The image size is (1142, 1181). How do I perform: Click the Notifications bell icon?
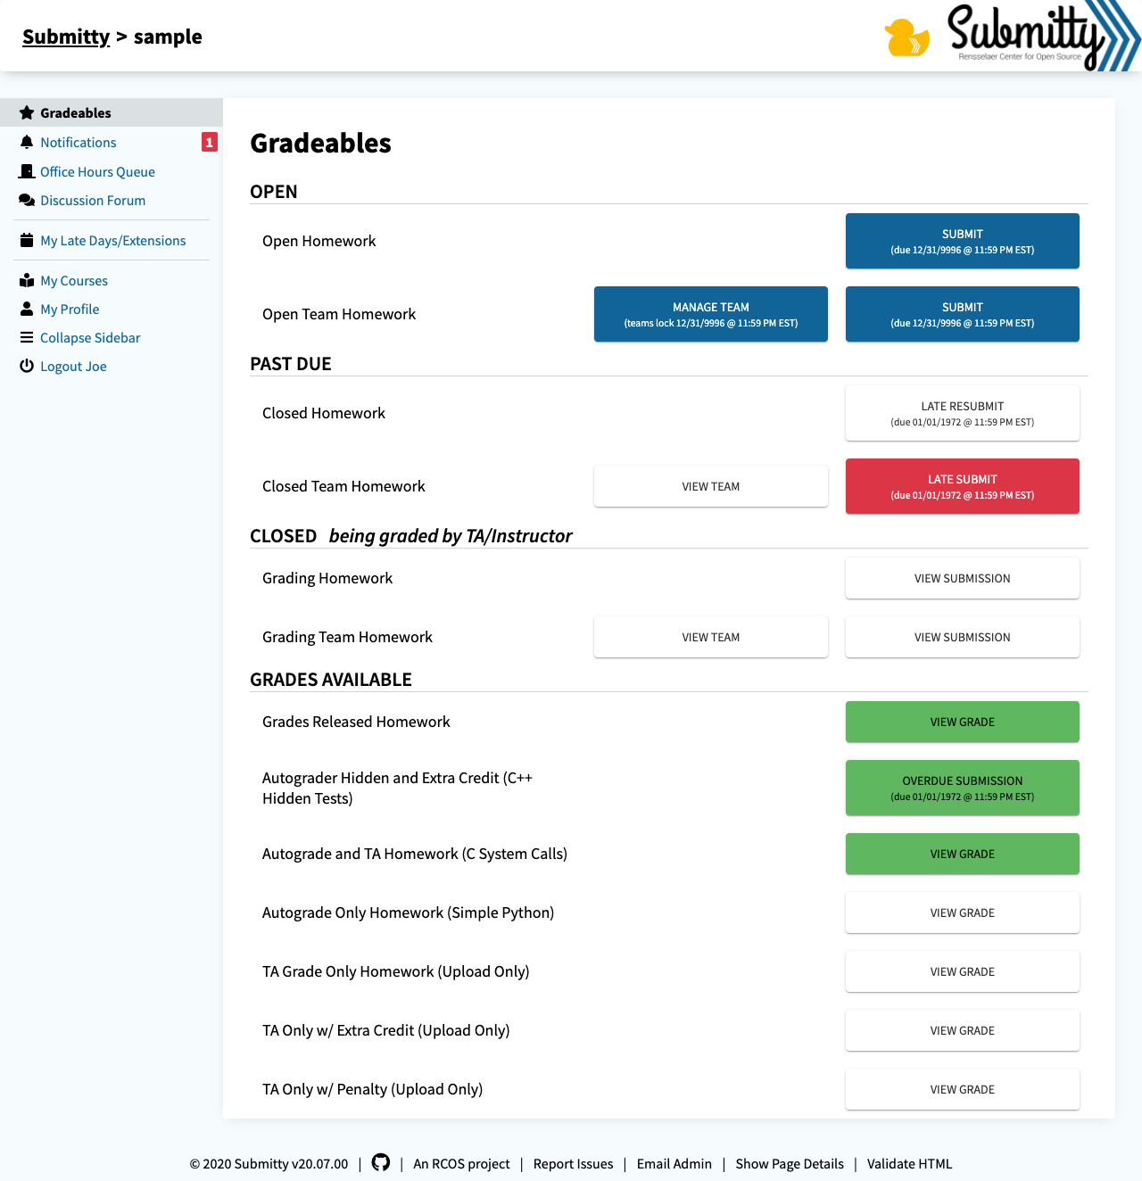tap(27, 143)
